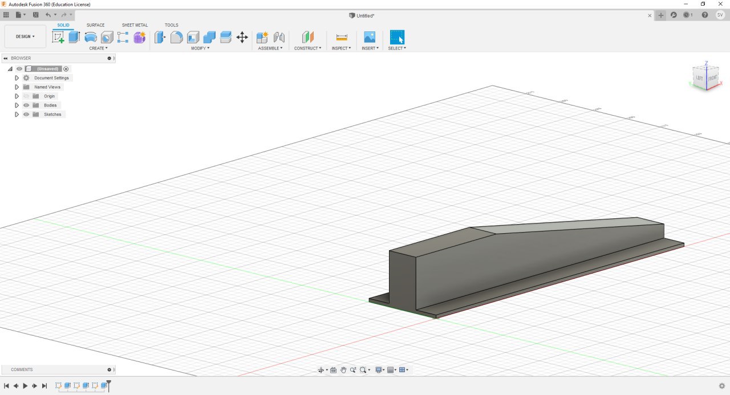Collapse the (Unsaved) root component
The width and height of the screenshot is (730, 395).
click(x=10, y=69)
